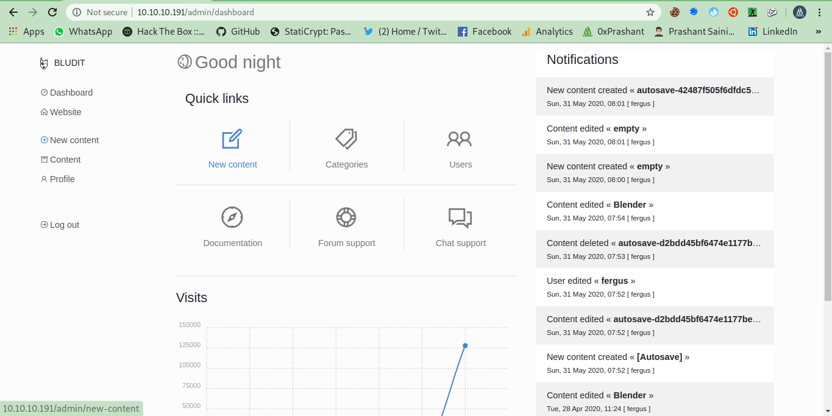Click the Users icon in Quick links

[x=460, y=139]
